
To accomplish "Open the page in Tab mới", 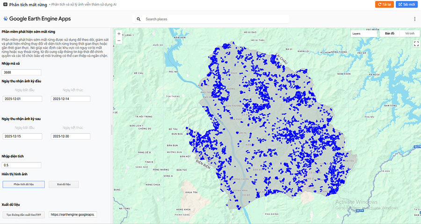I will pyautogui.click(x=406, y=4).
